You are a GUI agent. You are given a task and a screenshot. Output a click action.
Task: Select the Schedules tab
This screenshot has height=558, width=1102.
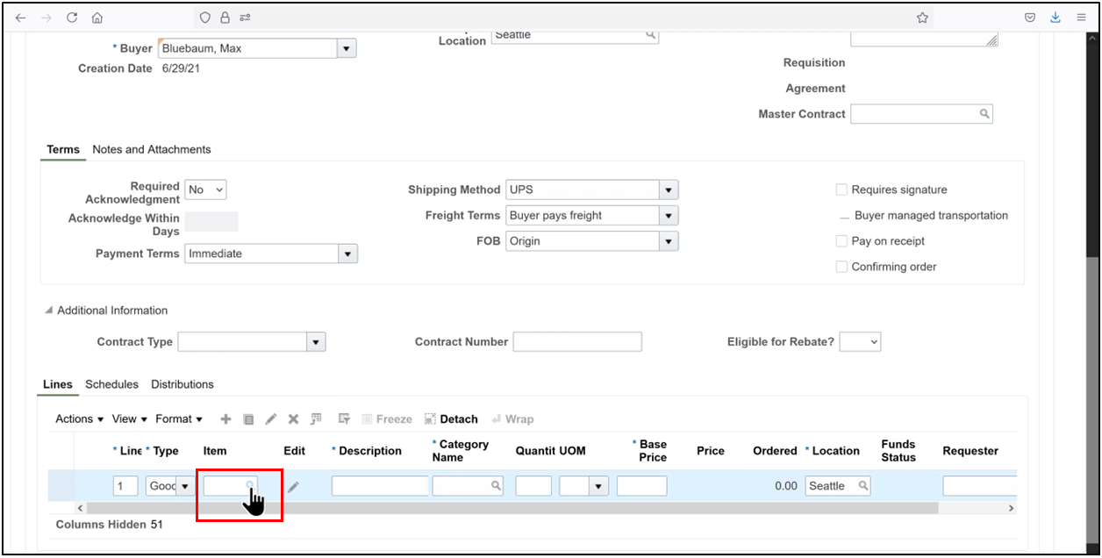tap(111, 384)
